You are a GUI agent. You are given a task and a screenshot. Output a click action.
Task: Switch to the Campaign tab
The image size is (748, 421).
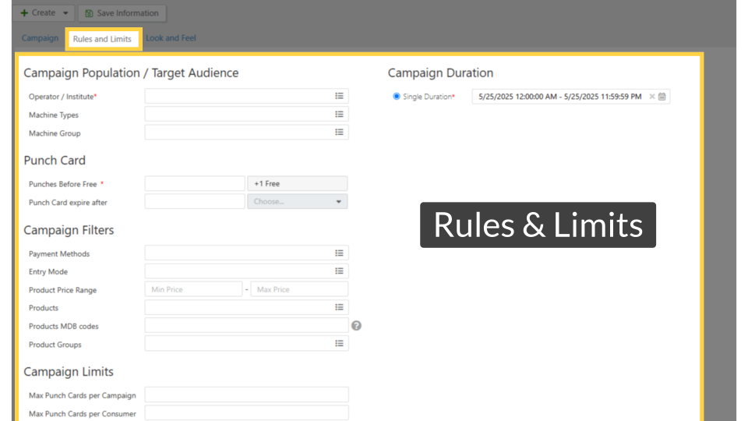tap(40, 38)
